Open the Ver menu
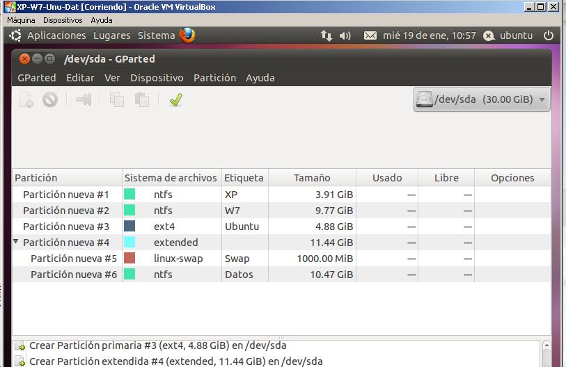Image resolution: width=566 pixels, height=367 pixels. (x=112, y=78)
